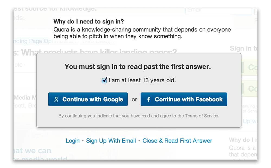Image resolution: width=271 pixels, height=168 pixels.
Task: Open the Login link below the dialog
Action: click(73, 141)
